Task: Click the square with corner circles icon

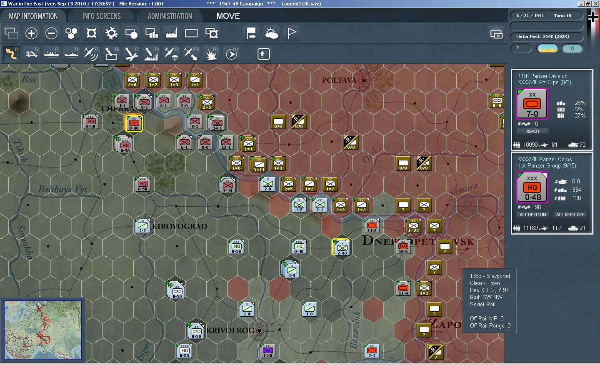Action: click(x=91, y=33)
